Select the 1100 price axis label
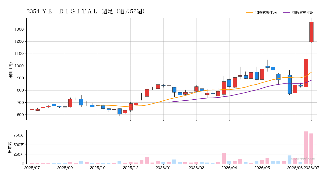Screen dimensions: 330x182 click(x=20, y=54)
